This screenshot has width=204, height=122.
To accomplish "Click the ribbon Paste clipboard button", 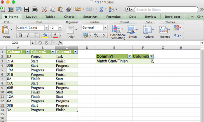I will point(5,30).
